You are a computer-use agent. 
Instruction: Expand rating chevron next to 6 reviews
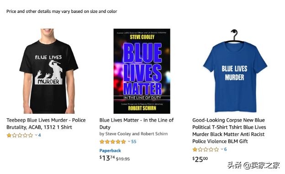tap(222, 149)
